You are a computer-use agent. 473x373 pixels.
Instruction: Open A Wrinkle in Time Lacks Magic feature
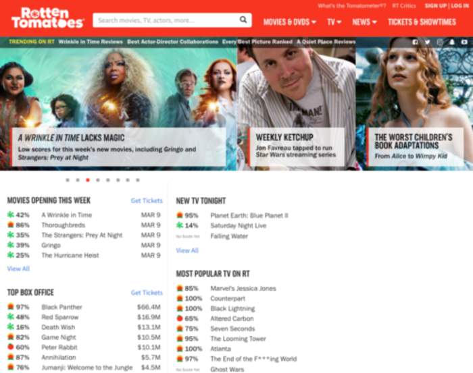click(118, 147)
